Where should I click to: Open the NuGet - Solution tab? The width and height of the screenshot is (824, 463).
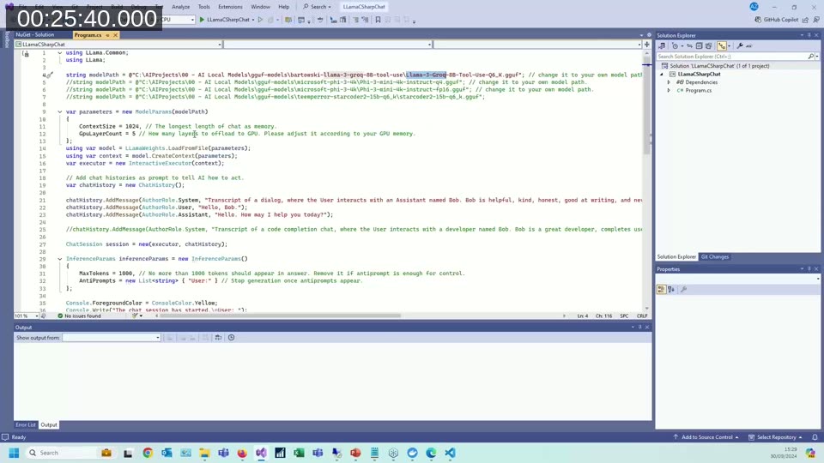(34, 34)
